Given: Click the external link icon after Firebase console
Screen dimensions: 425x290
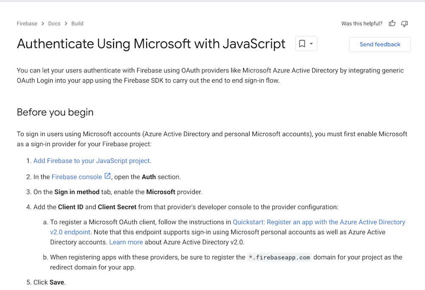Looking at the screenshot, I should pyautogui.click(x=108, y=176).
